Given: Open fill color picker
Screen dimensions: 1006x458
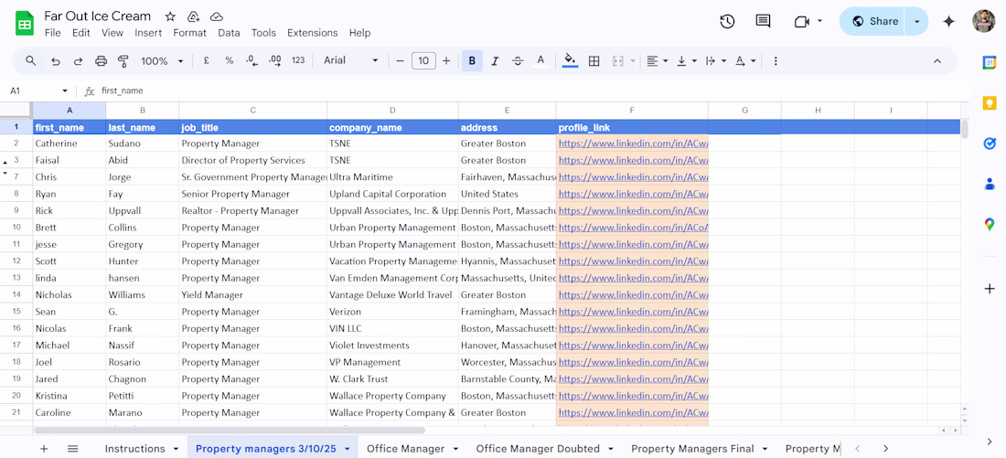Looking at the screenshot, I should pyautogui.click(x=570, y=61).
